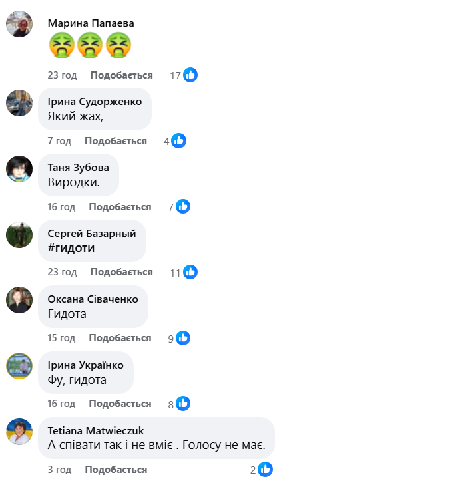Image resolution: width=464 pixels, height=477 pixels.
Task: Click the like icon on Ірина Українко's comment
Action: click(x=183, y=404)
